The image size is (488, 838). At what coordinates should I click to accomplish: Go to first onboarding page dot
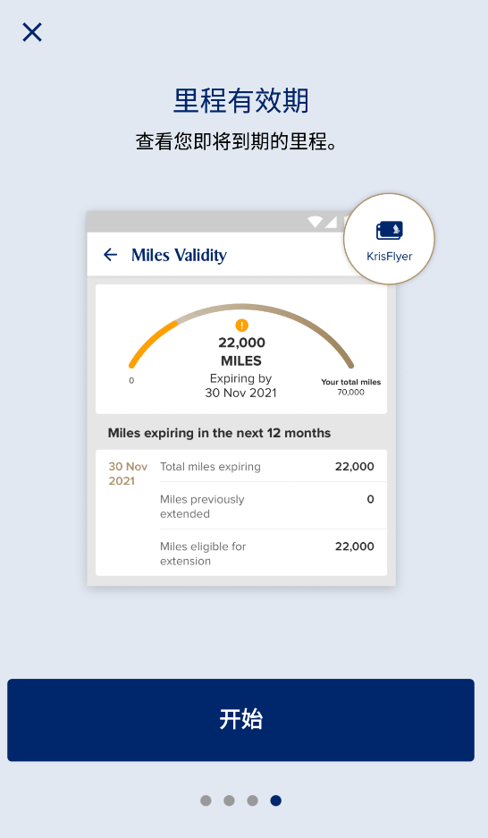(x=206, y=800)
